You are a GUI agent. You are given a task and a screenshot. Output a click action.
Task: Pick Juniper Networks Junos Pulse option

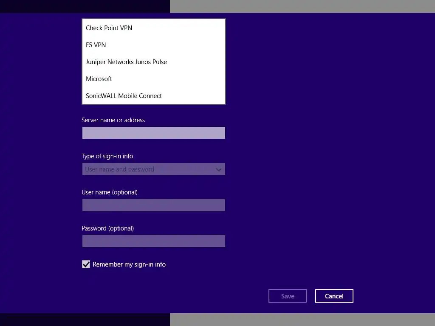click(154, 62)
